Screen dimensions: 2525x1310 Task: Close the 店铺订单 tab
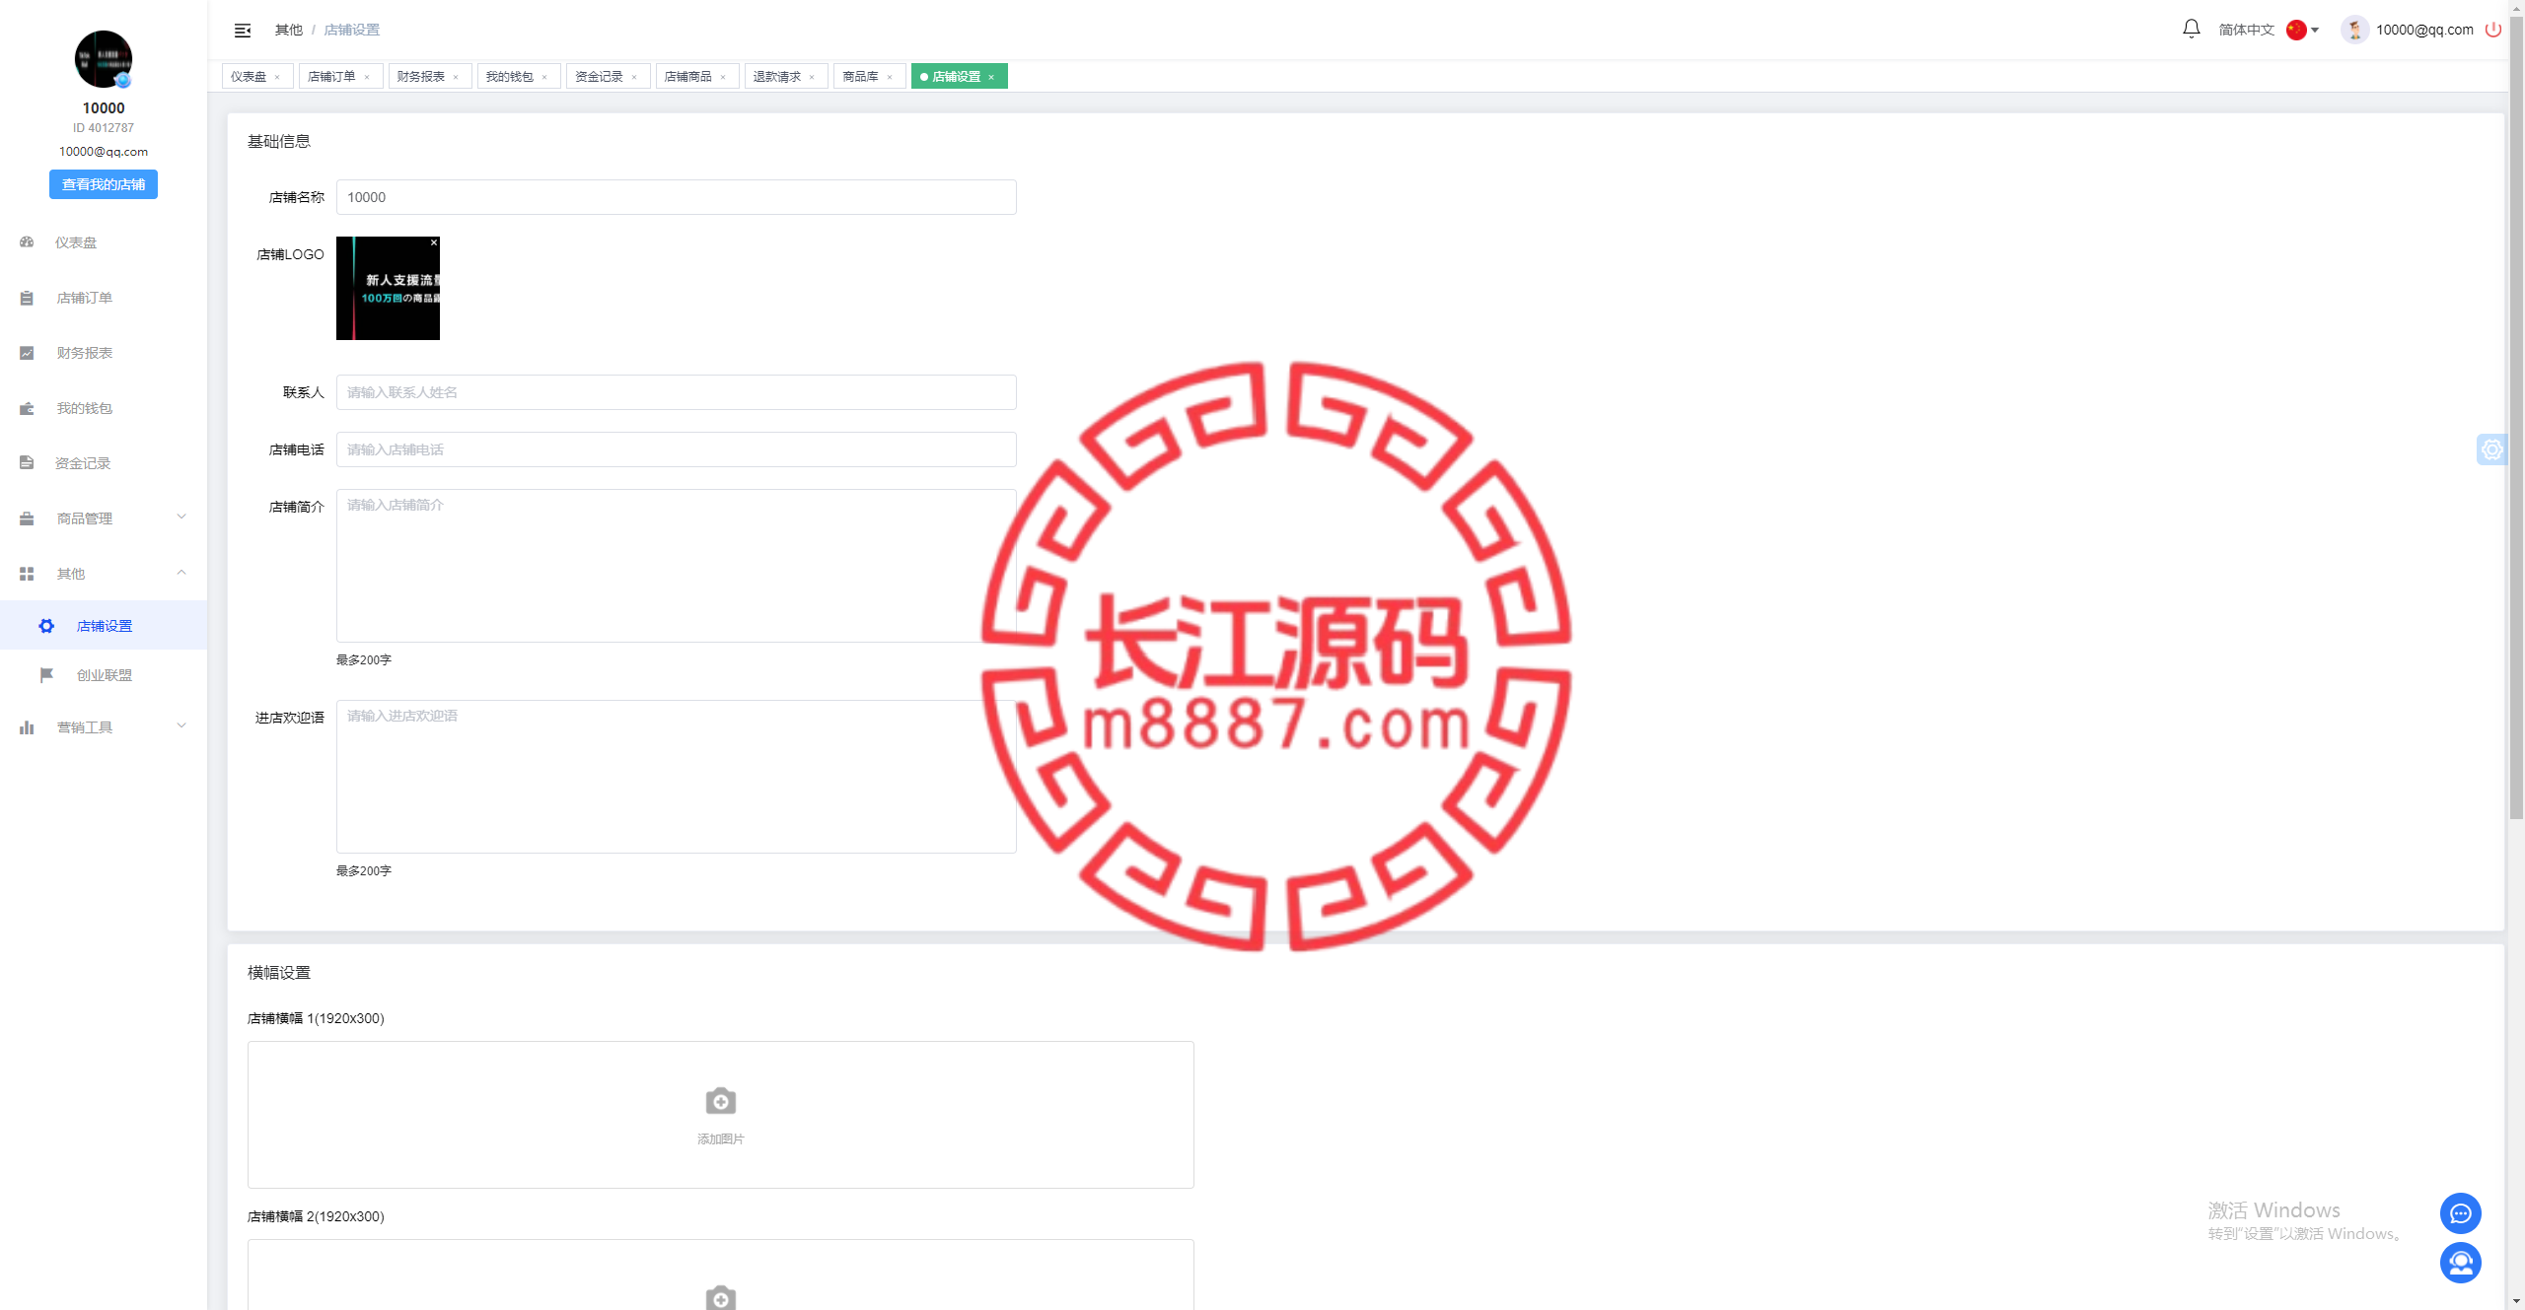[367, 77]
